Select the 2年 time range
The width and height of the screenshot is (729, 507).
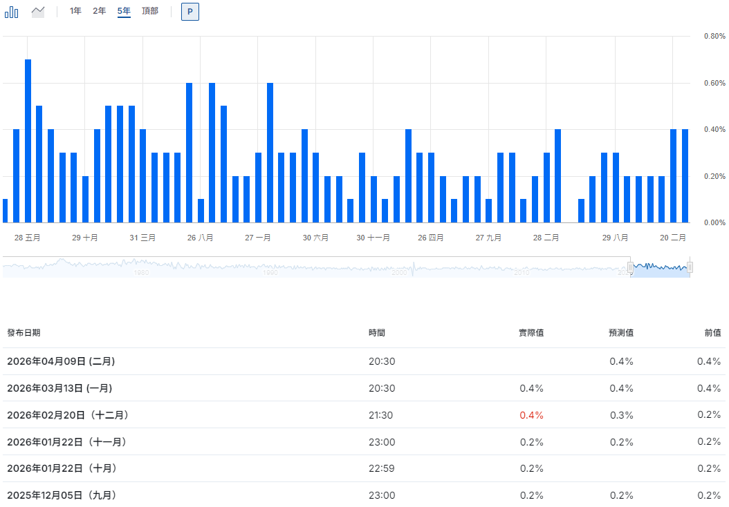tap(100, 11)
